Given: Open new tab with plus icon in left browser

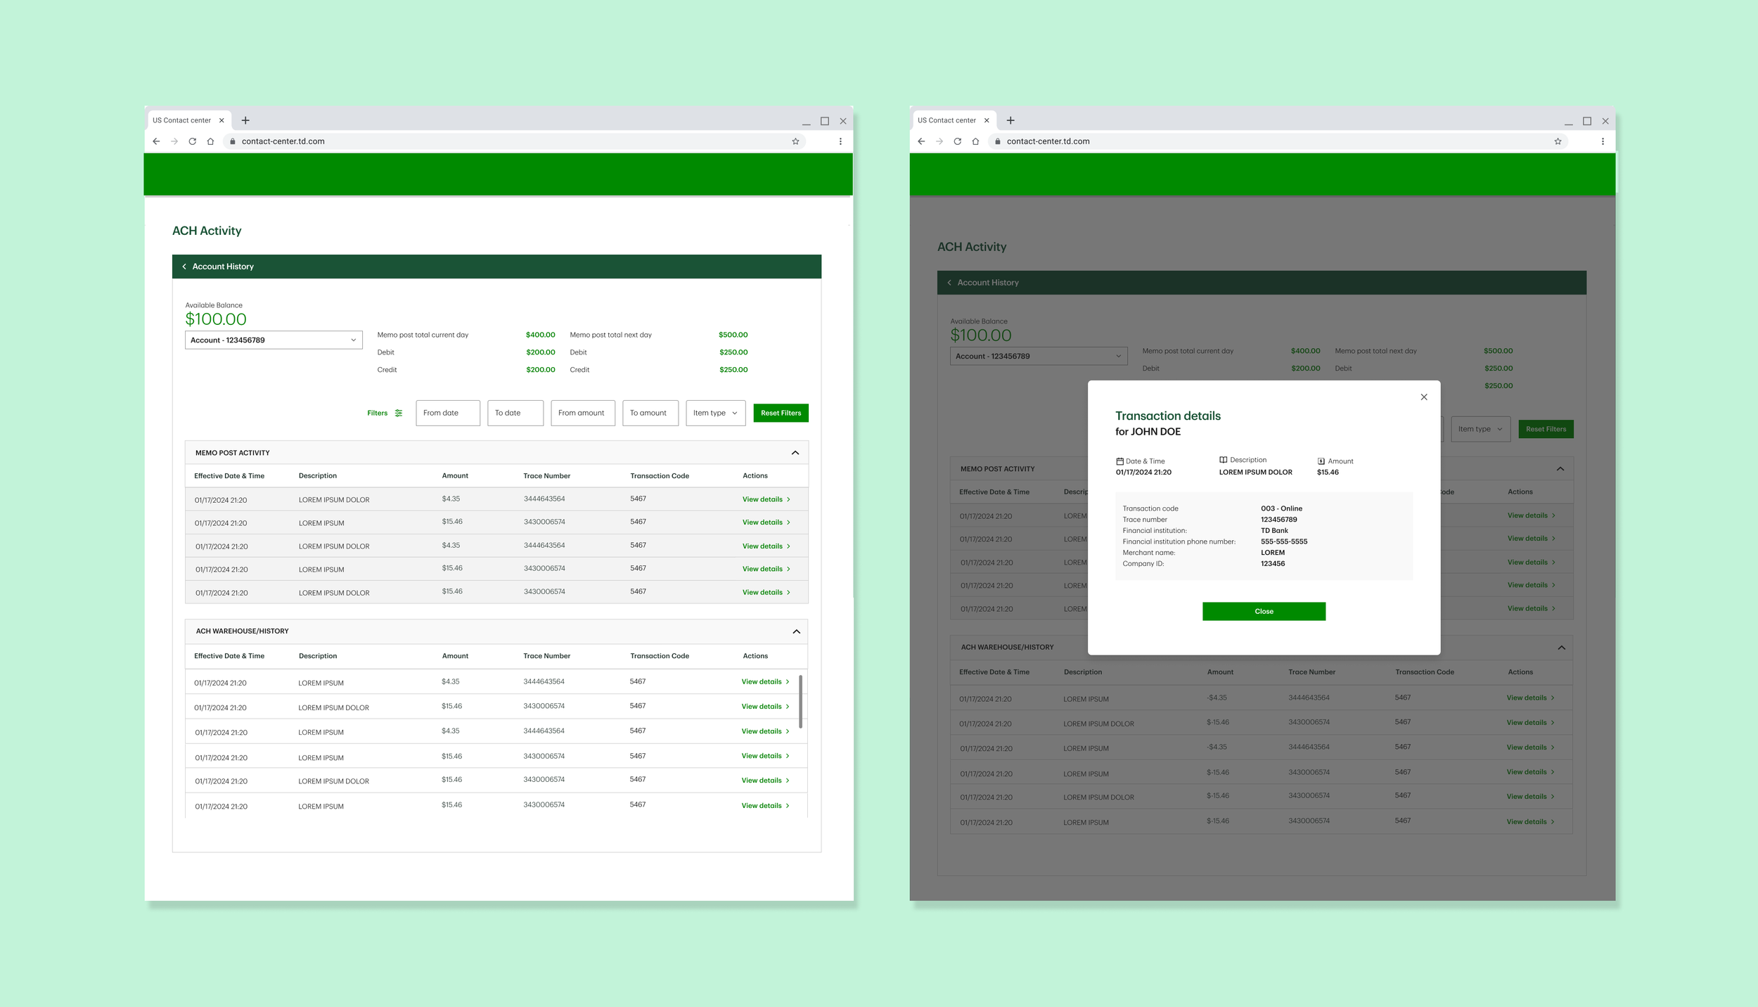Looking at the screenshot, I should 245,120.
